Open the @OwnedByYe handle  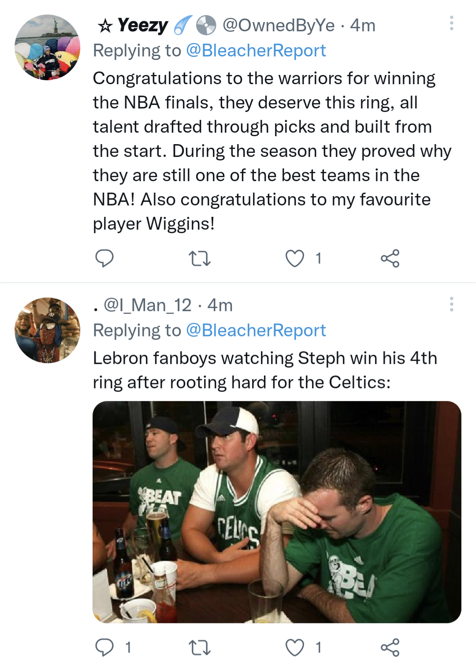tap(279, 26)
